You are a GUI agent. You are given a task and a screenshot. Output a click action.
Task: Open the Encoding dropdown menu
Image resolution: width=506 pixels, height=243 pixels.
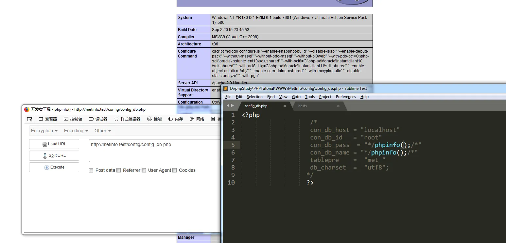pos(76,131)
